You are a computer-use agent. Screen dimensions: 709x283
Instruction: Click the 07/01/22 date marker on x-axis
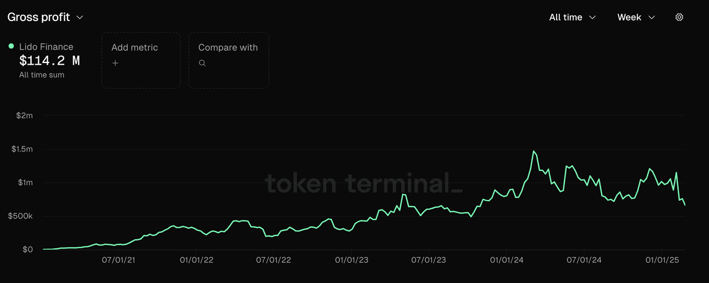(x=274, y=260)
